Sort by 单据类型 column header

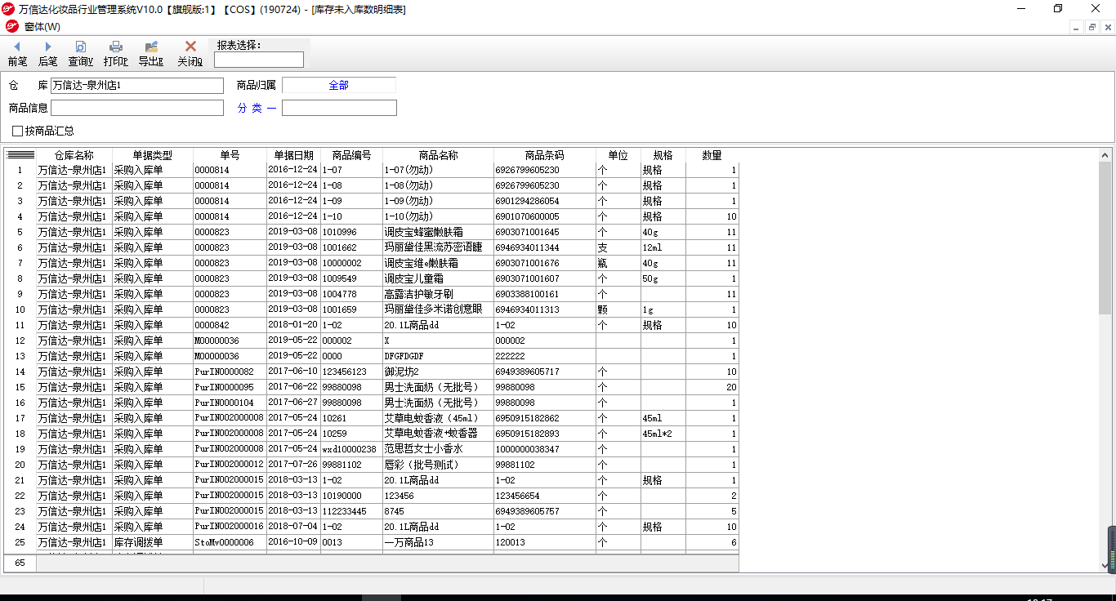click(x=153, y=155)
